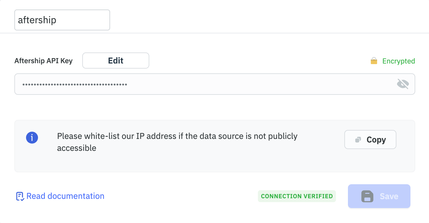Click the documentation page icon
The image size is (429, 223).
pyautogui.click(x=20, y=196)
